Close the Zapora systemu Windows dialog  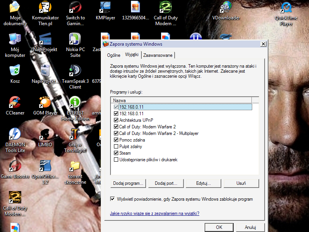pos(263,44)
